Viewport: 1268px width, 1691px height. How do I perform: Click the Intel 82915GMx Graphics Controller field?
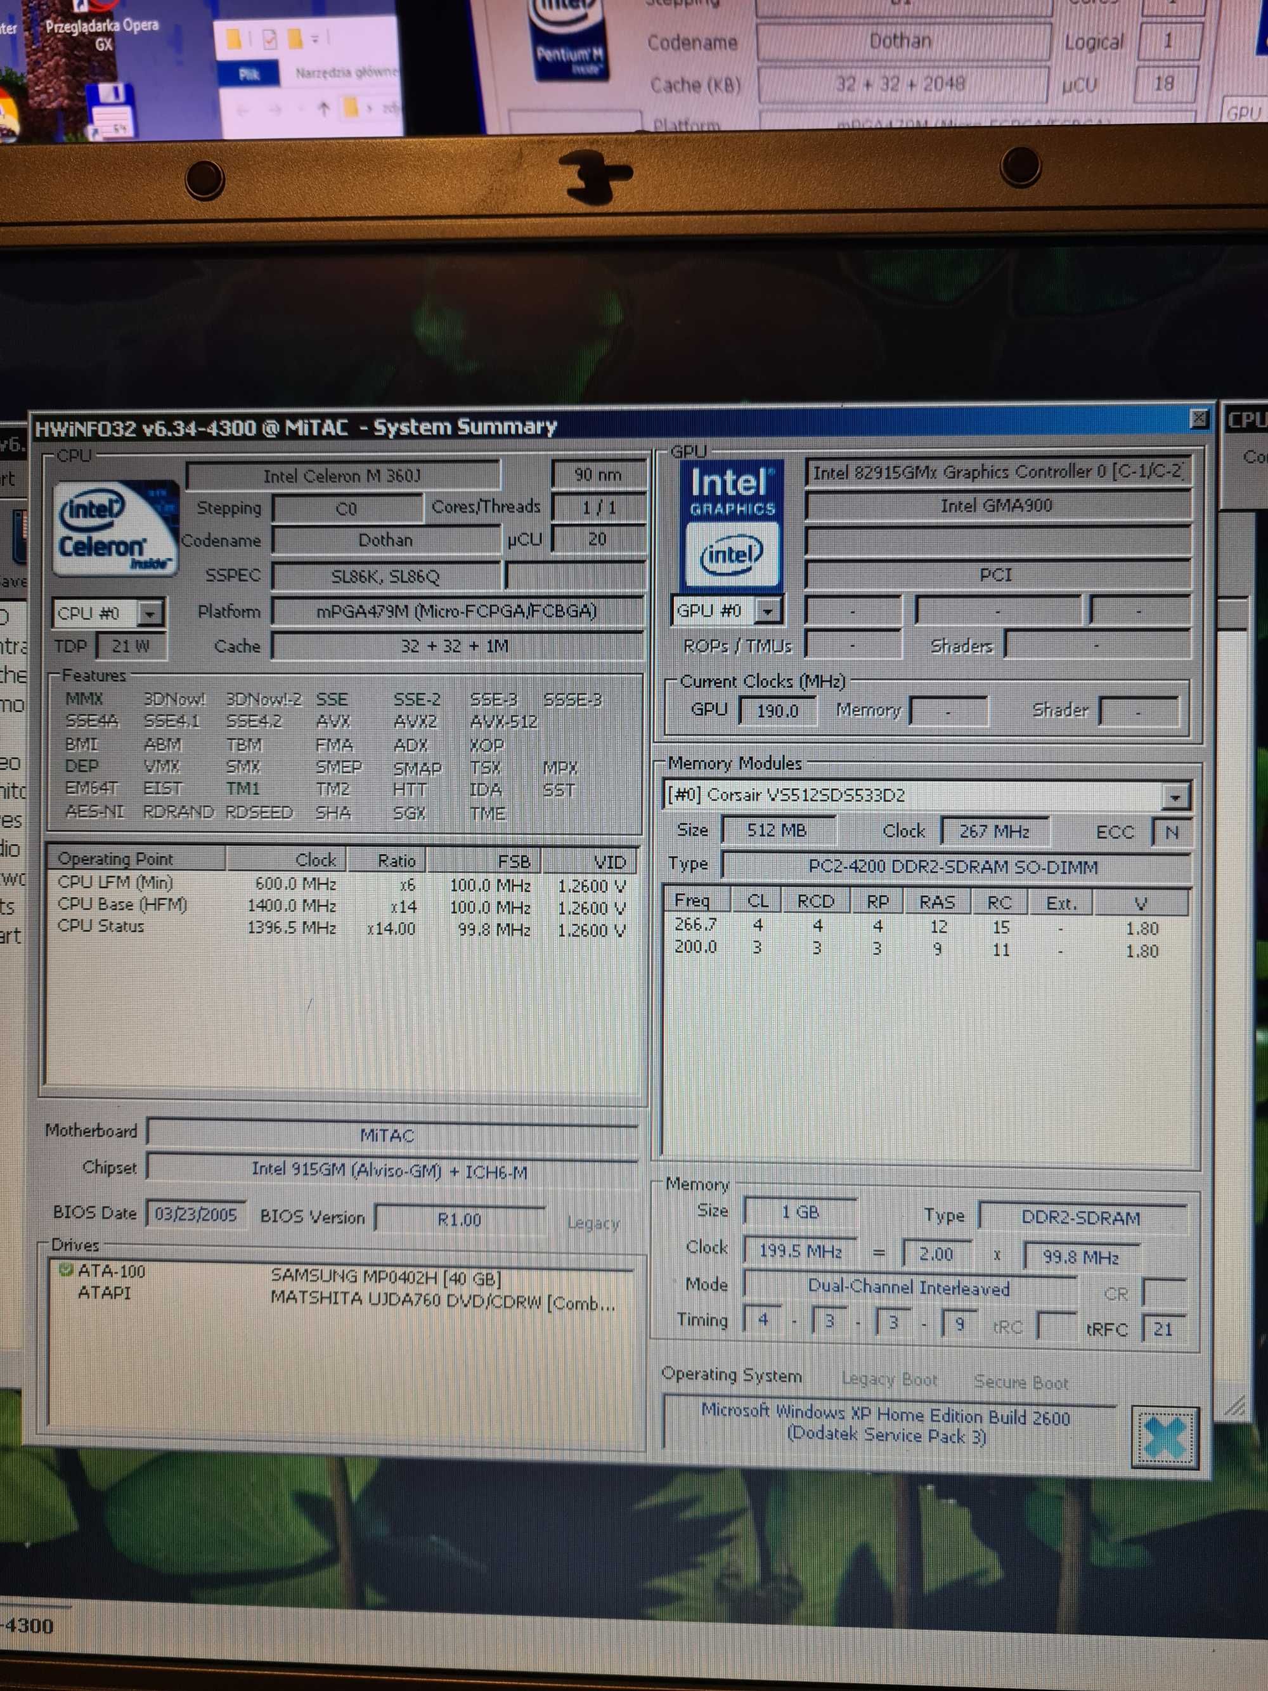pos(997,472)
